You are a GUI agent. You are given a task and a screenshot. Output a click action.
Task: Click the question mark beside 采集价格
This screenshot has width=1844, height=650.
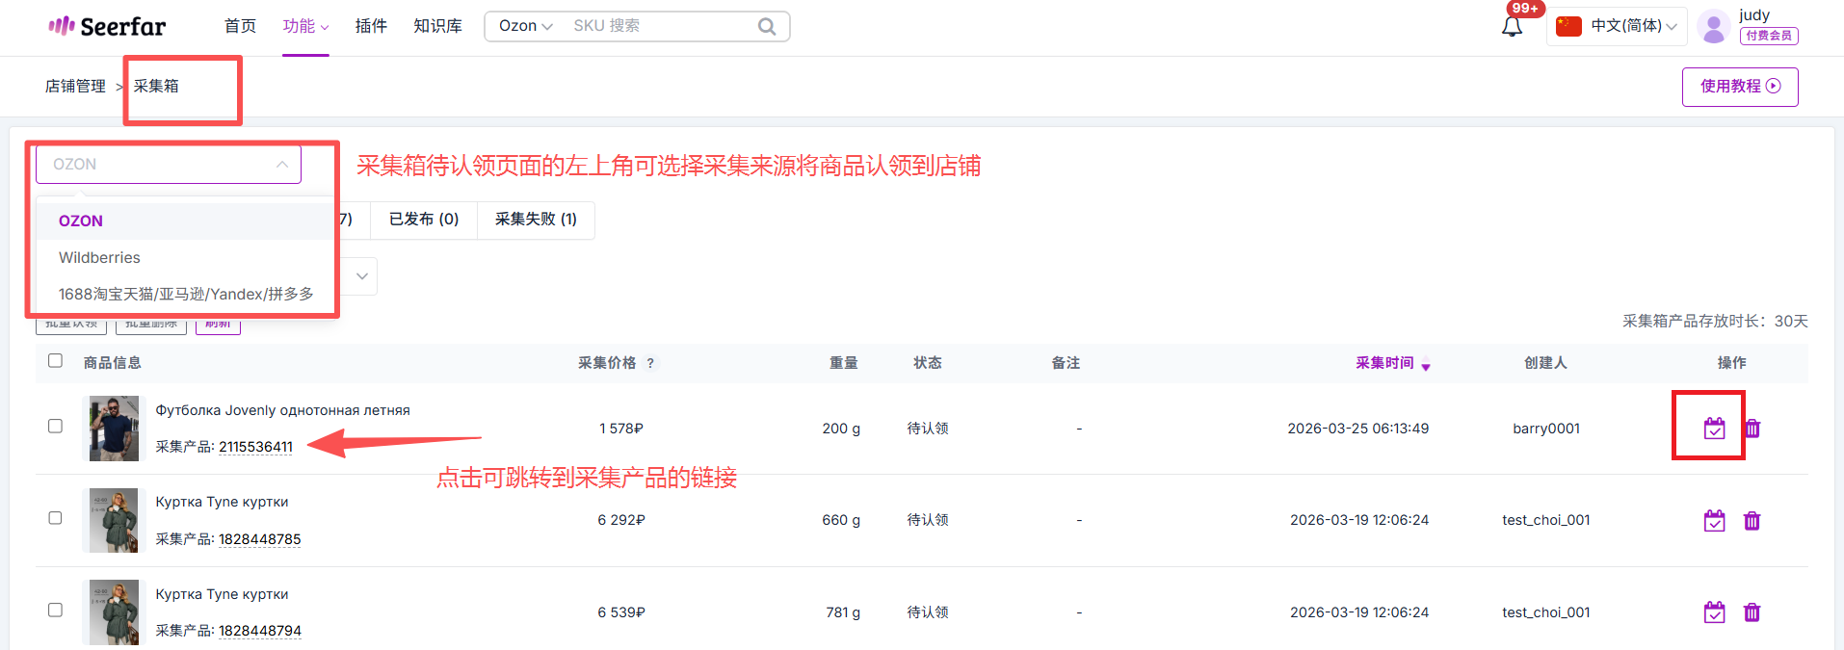point(650,363)
